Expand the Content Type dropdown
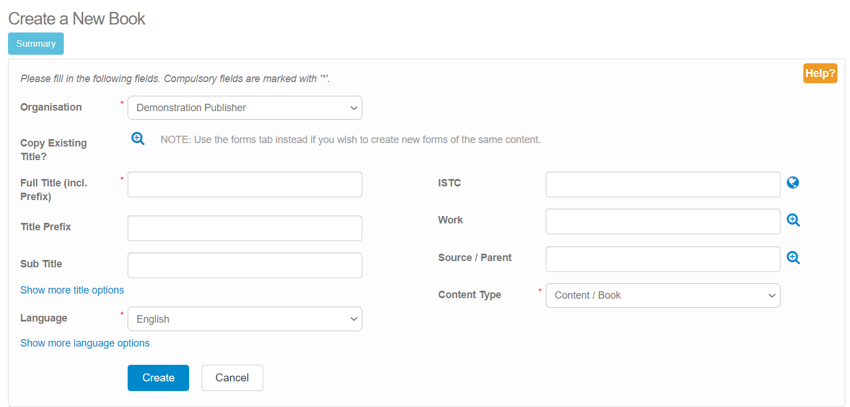850x407 pixels. click(x=663, y=295)
